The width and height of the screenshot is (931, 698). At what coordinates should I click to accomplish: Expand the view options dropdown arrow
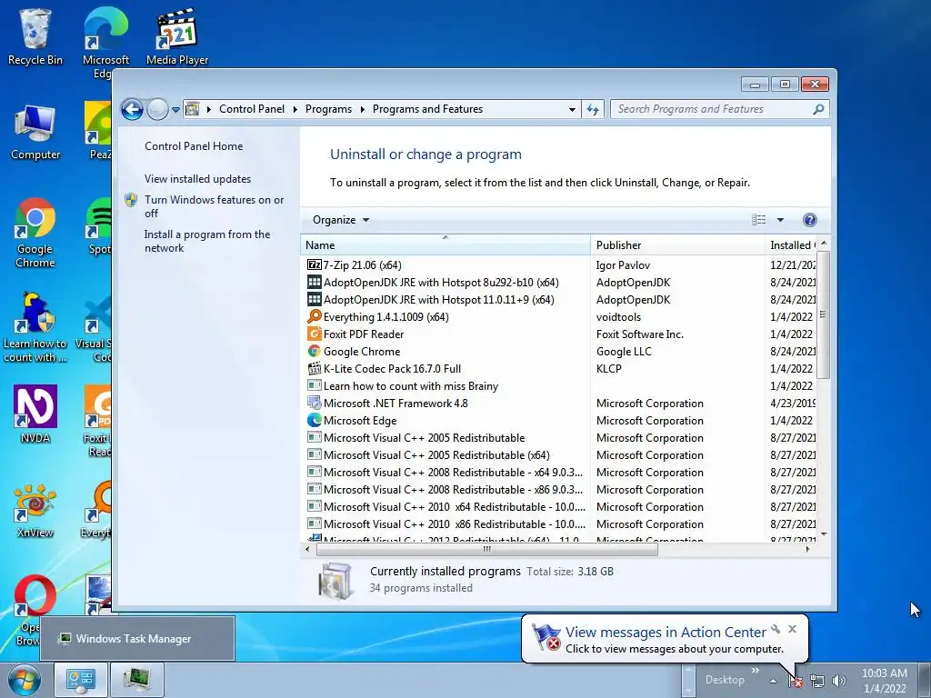(780, 220)
